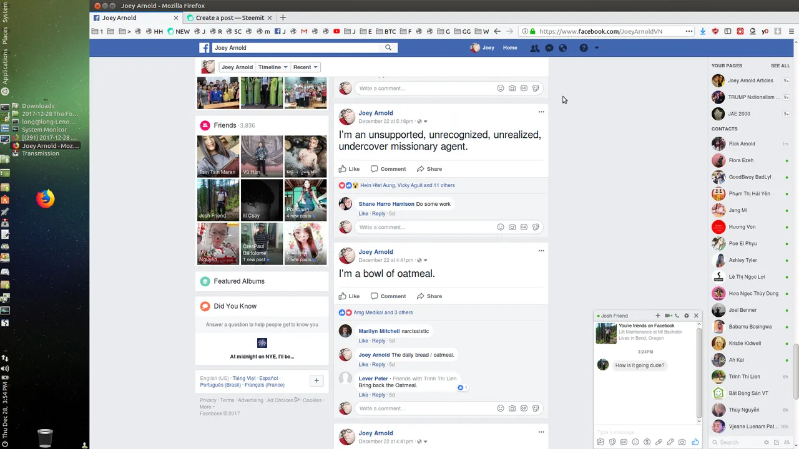Open the Places menu in the system panel
The width and height of the screenshot is (799, 449).
tap(4, 36)
